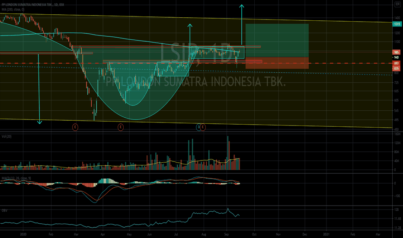Click the 120M volume axis label
The image size is (403, 238).
[x=397, y=143]
